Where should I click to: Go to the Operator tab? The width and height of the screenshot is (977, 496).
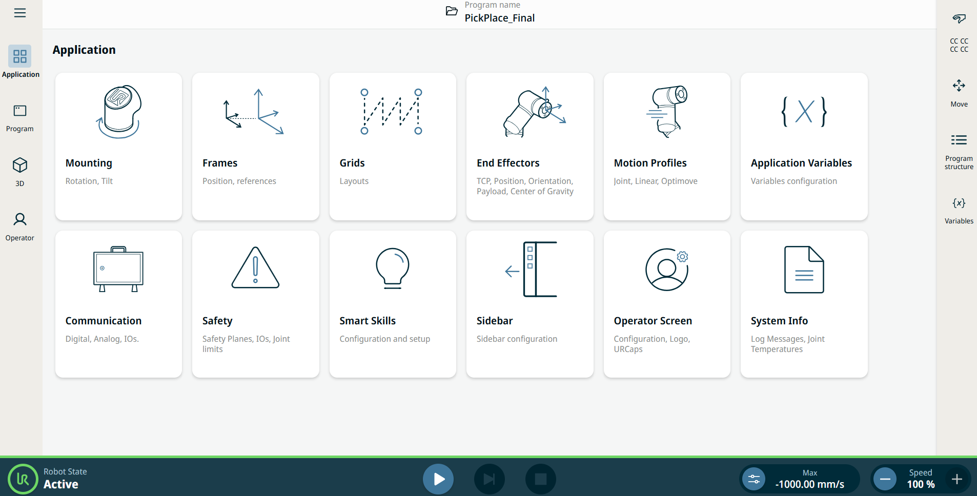[20, 226]
